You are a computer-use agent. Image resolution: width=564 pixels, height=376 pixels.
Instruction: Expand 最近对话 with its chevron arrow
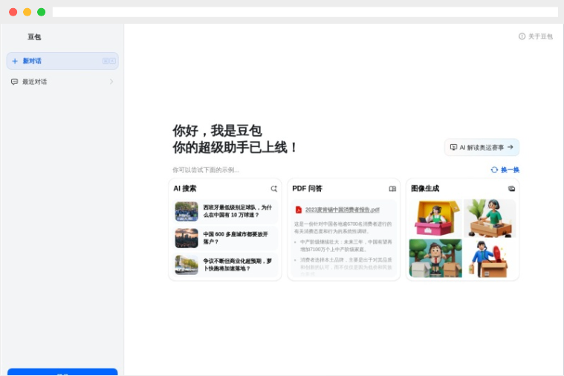tap(111, 82)
